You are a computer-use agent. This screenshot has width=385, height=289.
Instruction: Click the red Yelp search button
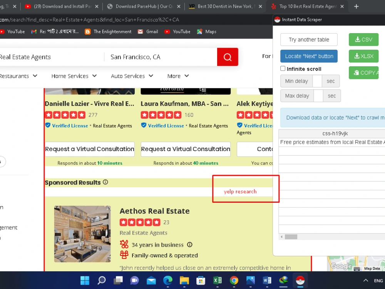(x=228, y=57)
